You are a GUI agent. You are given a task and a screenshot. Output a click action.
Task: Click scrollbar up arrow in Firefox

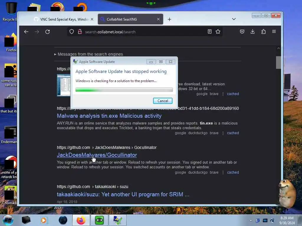278,49
